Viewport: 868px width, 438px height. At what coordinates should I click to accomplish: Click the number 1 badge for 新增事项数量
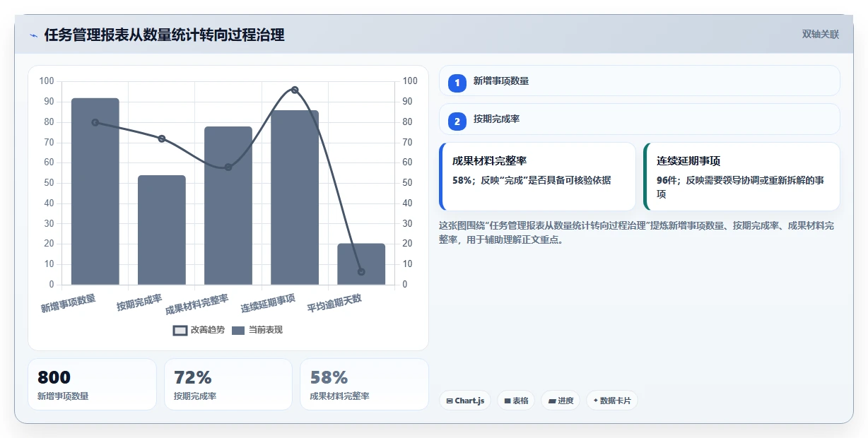[457, 83]
